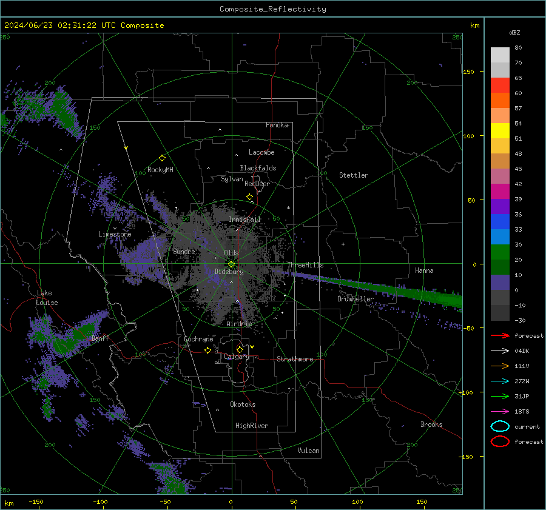Pick the bright yellow 51-54 dBZ swatch
The width and height of the screenshot is (546, 510).
coord(500,131)
